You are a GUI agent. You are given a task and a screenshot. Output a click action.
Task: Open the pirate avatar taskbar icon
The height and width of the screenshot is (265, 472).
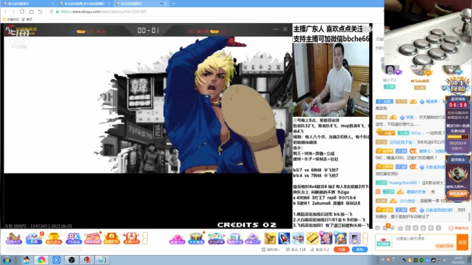pos(87,260)
